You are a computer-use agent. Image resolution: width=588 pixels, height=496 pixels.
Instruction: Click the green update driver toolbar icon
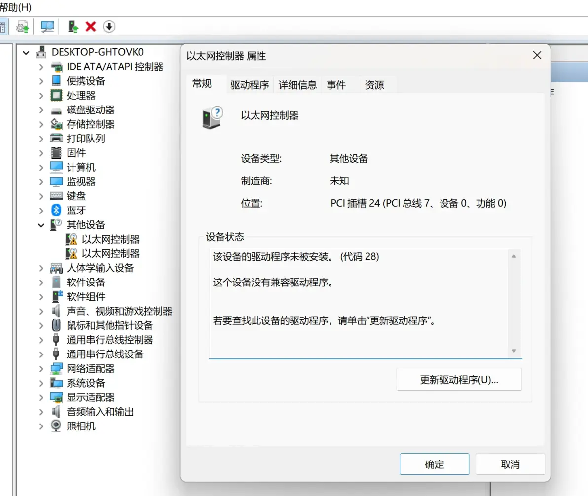(73, 26)
